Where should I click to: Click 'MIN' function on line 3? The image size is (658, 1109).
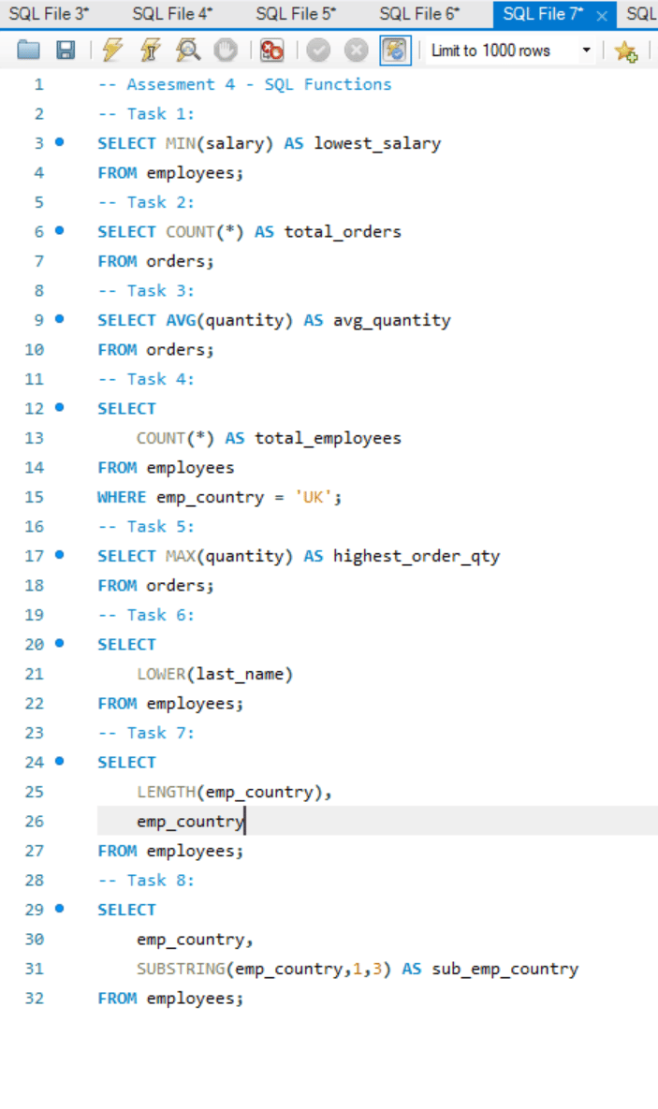(x=181, y=143)
